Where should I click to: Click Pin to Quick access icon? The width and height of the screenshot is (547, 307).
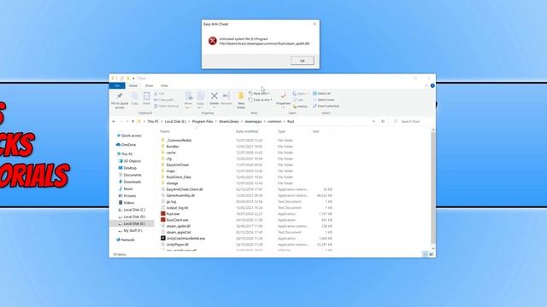point(120,96)
